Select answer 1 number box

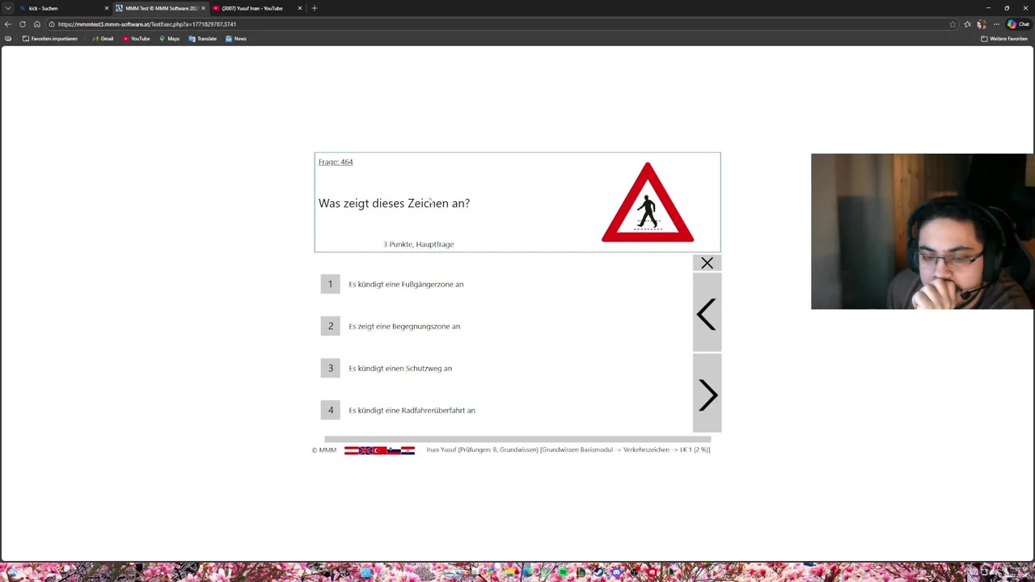330,284
